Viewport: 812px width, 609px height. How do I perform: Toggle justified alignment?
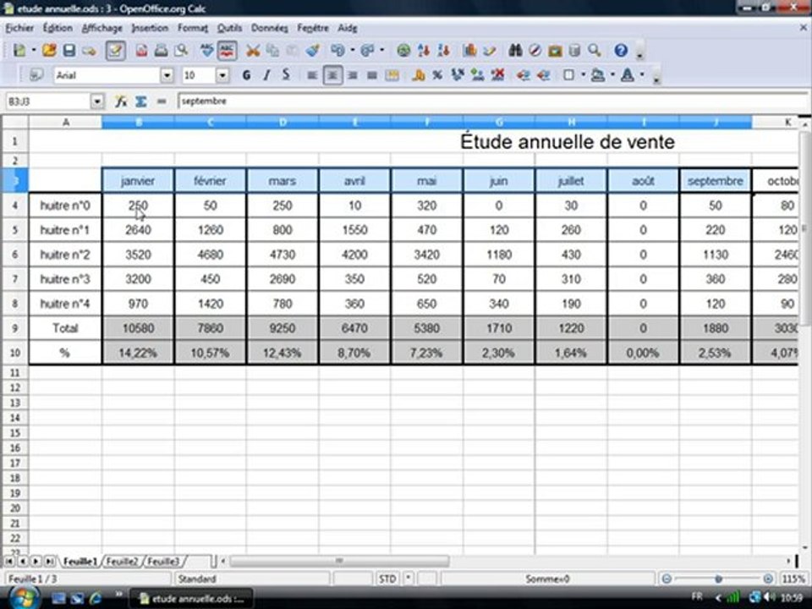[372, 75]
